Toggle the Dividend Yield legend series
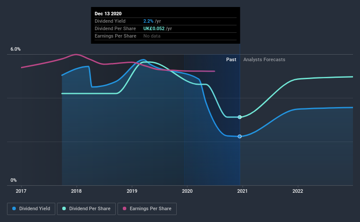 pyautogui.click(x=31, y=209)
